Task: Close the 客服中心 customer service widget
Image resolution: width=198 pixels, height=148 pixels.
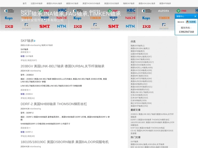Action: pyautogui.click(x=195, y=16)
